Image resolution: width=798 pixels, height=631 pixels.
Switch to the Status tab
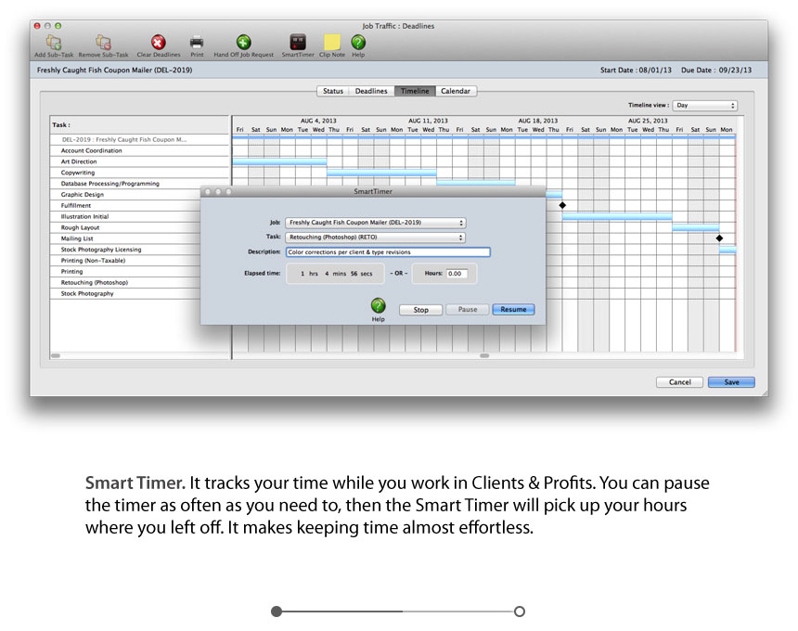[x=332, y=91]
